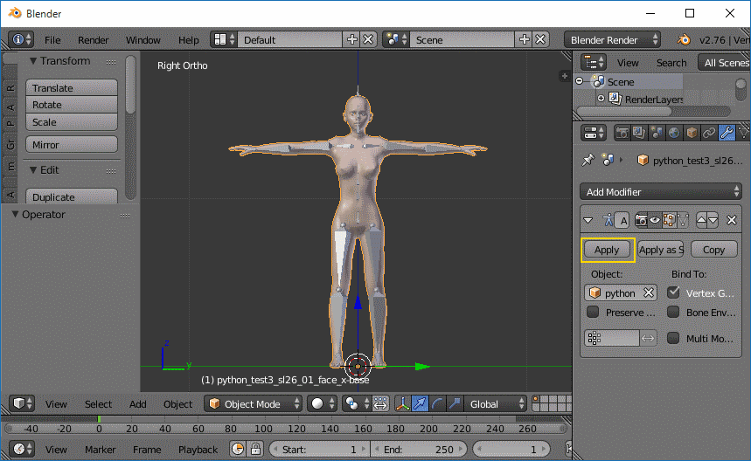Open the Modifiers properties tab (wrench icon)

pyautogui.click(x=727, y=134)
